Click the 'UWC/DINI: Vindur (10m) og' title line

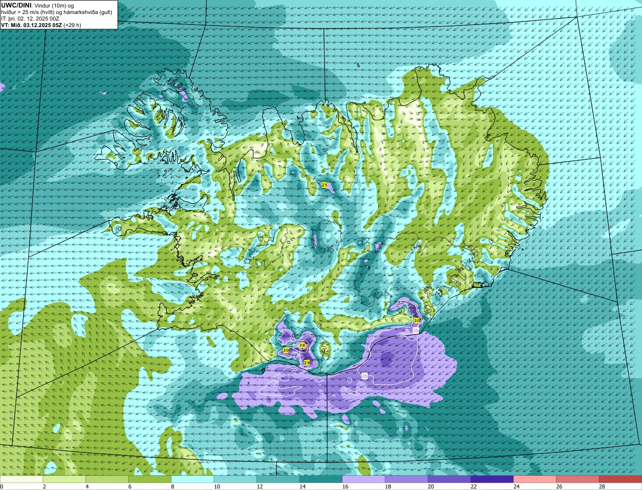coord(37,5)
